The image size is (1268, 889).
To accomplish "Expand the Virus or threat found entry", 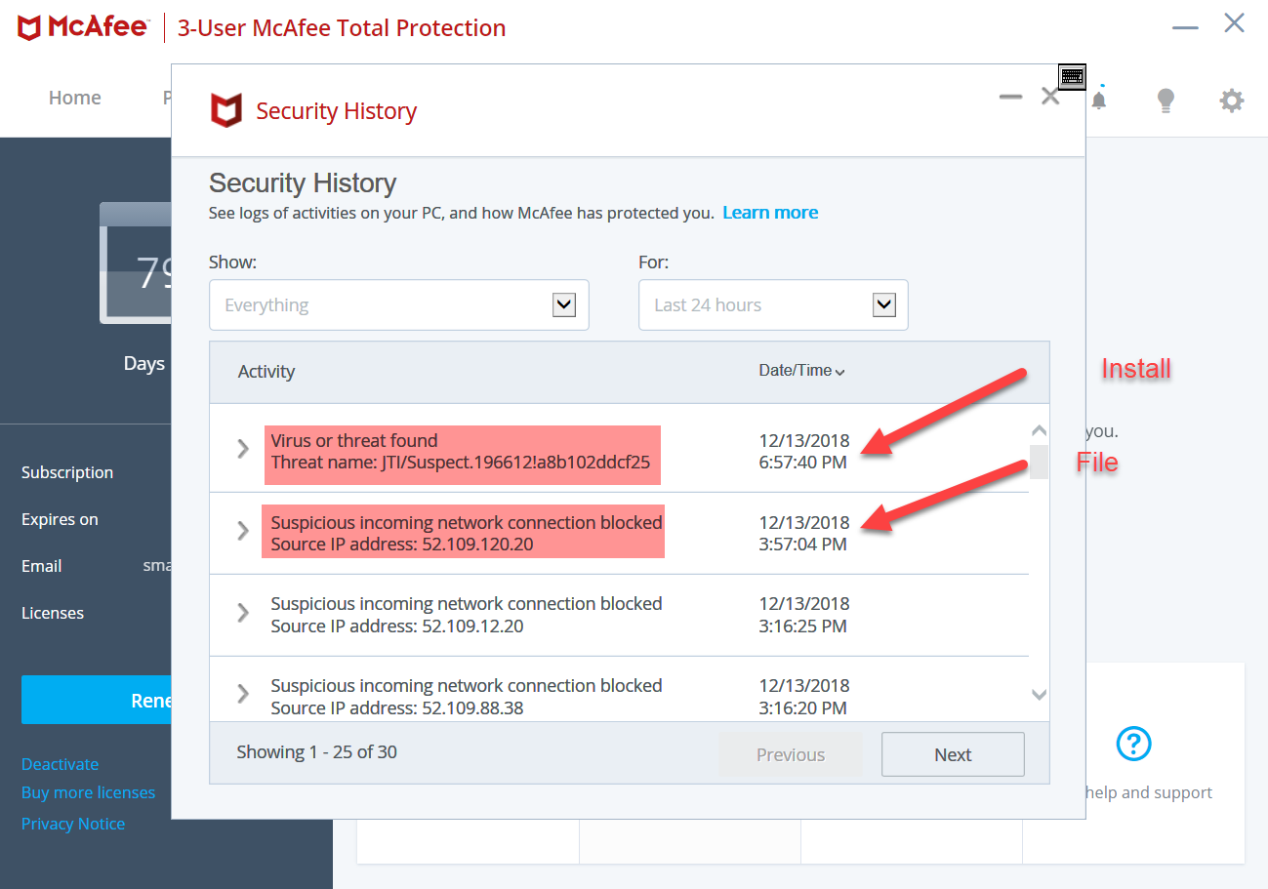I will [243, 448].
